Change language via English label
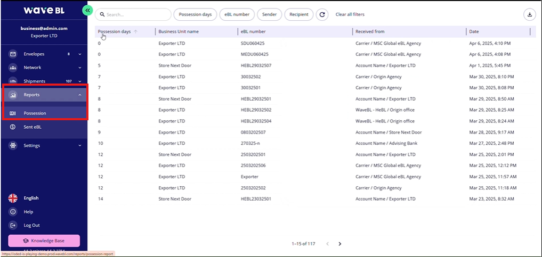The width and height of the screenshot is (542, 257). click(x=31, y=198)
